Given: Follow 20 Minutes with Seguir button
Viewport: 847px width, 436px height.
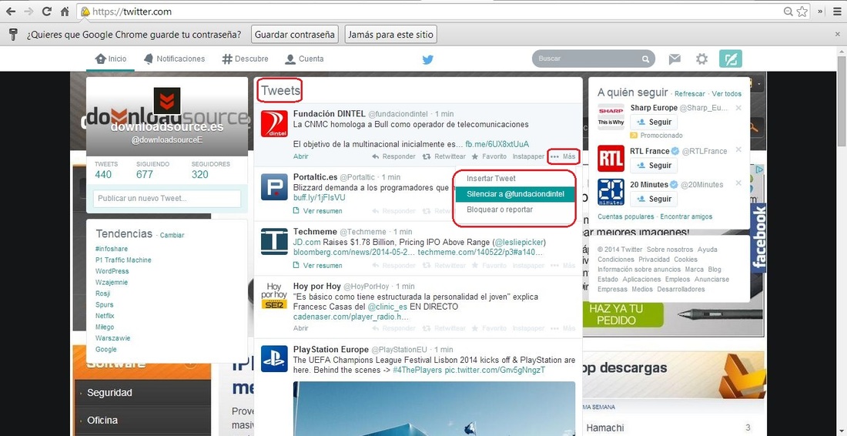Looking at the screenshot, I should click(x=654, y=199).
